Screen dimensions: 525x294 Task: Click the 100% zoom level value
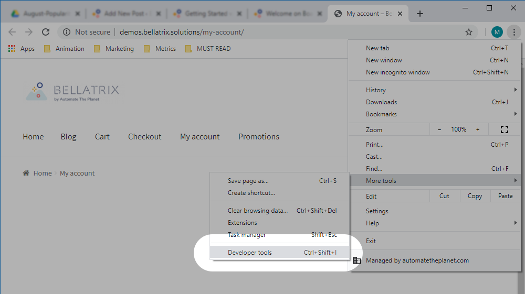459,129
